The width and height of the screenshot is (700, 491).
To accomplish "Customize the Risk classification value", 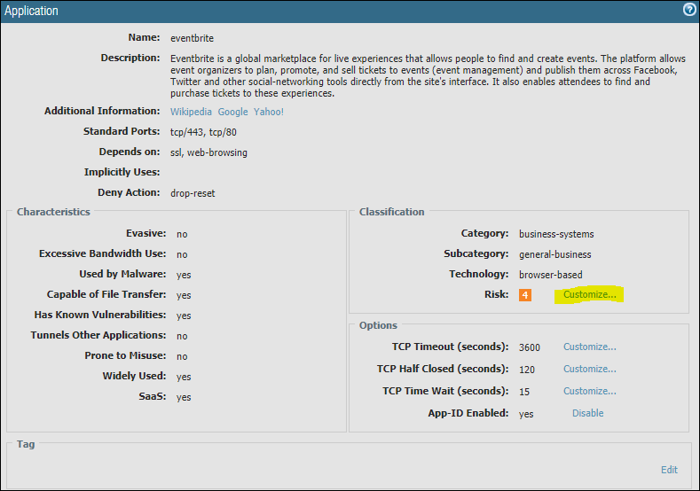I will point(589,294).
